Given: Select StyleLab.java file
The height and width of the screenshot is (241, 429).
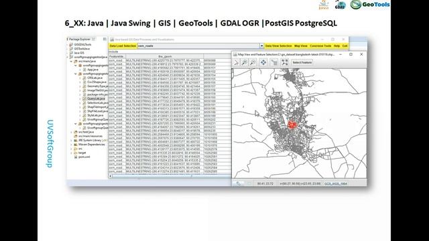Looking at the screenshot, I should [95, 115].
